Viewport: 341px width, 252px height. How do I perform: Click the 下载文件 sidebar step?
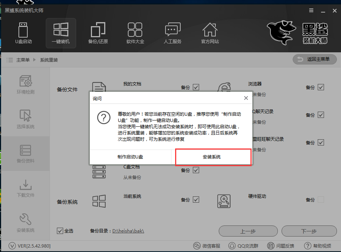pyautogui.click(x=25, y=188)
